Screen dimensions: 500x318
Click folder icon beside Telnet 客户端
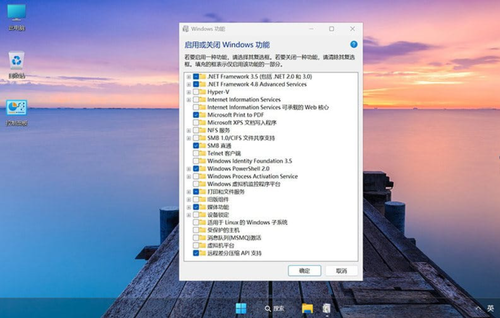tap(203, 153)
